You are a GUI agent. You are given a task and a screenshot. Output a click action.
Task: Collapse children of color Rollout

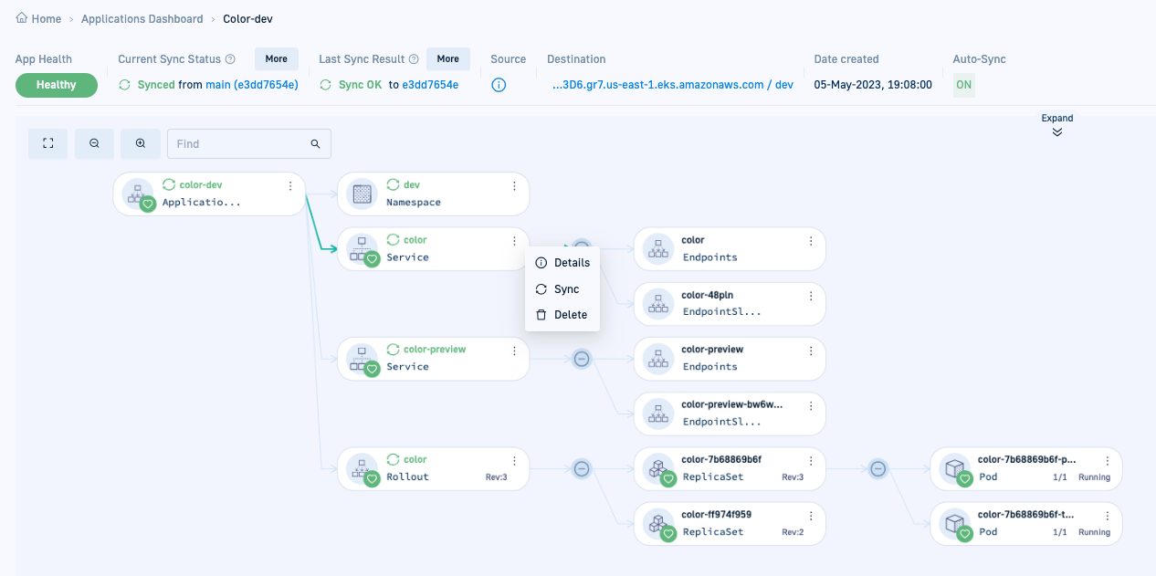click(582, 469)
